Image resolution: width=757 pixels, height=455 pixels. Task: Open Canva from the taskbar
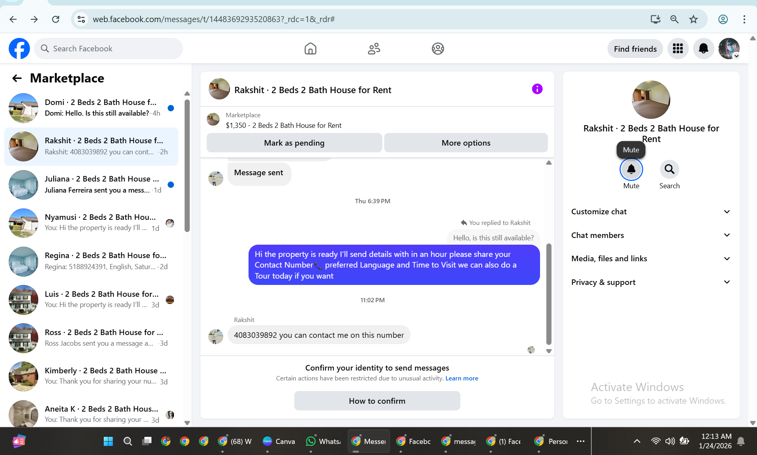(x=279, y=441)
